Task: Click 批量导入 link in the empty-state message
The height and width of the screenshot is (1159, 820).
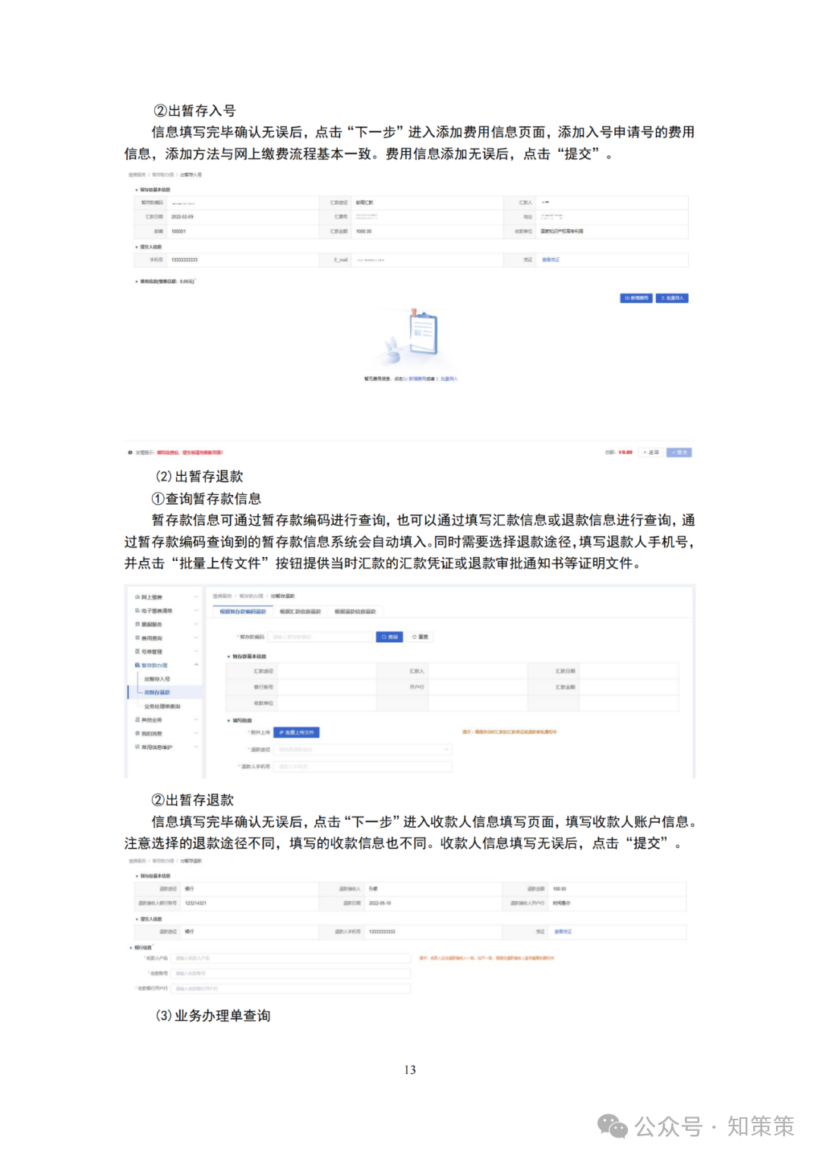Action: coord(449,379)
